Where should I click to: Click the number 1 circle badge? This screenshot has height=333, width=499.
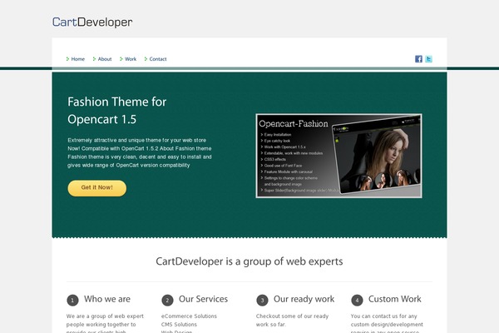click(72, 301)
